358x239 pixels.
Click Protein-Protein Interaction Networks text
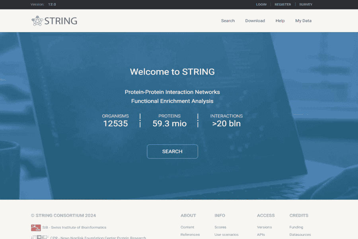pyautogui.click(x=172, y=92)
